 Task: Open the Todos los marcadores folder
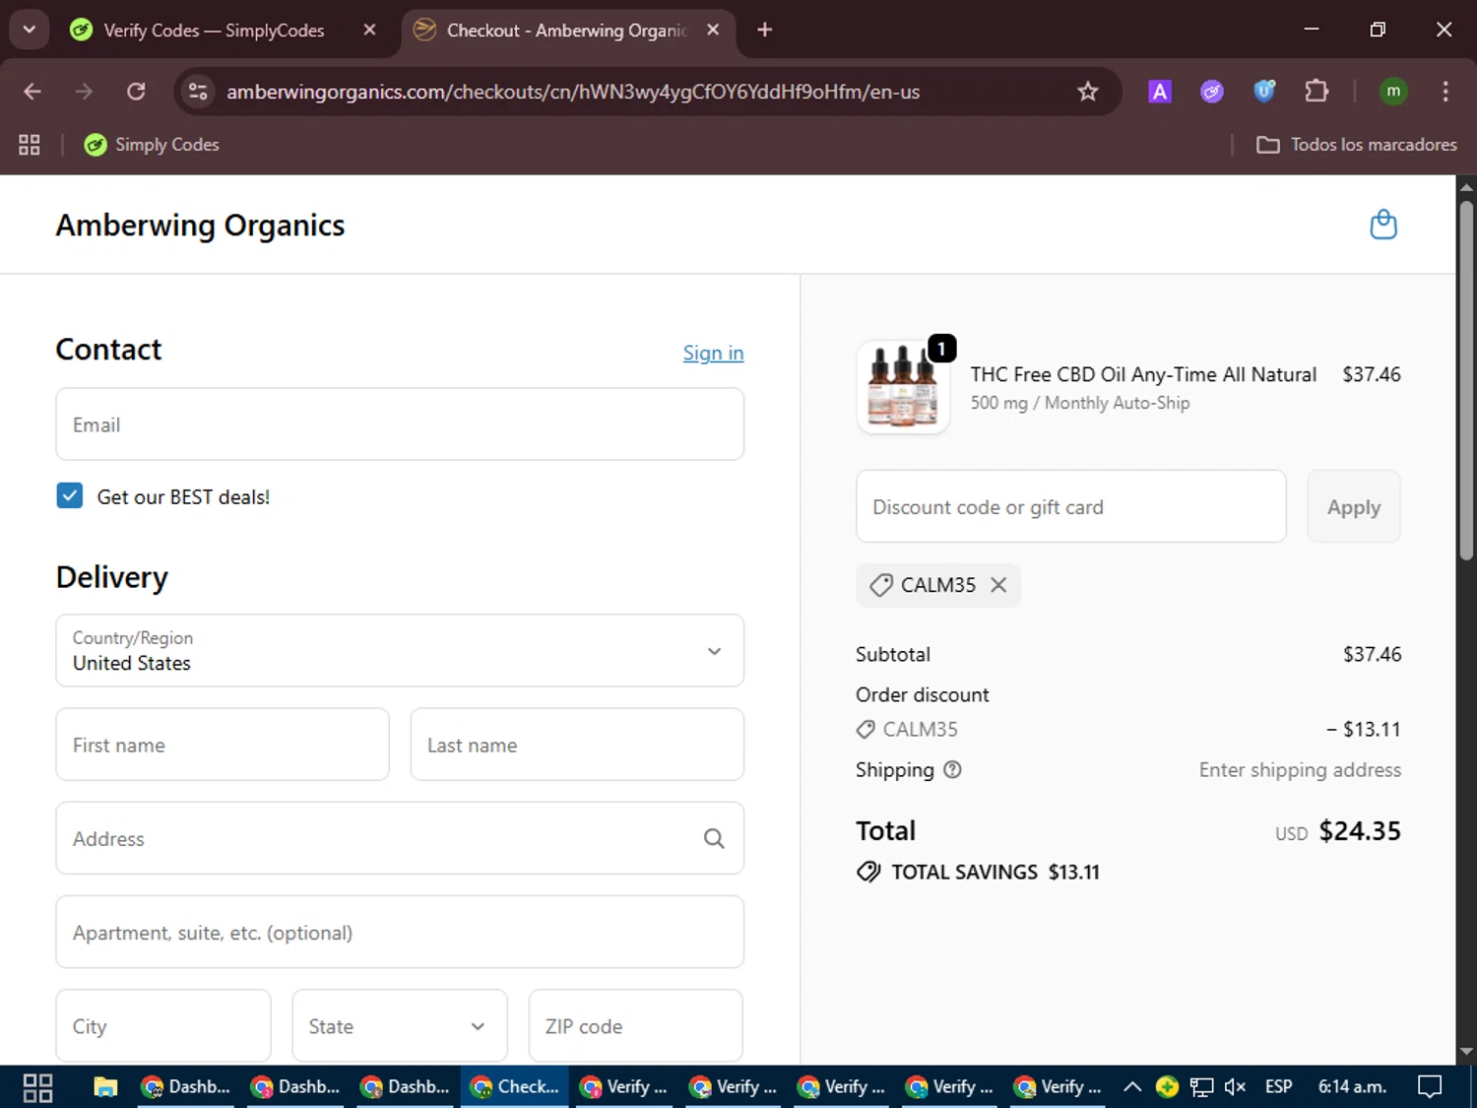1357,145
